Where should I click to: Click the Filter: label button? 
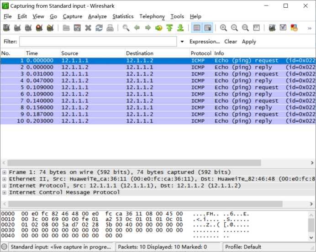click(x=11, y=42)
